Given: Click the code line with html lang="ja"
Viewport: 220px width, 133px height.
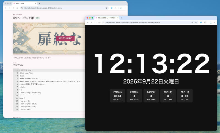Looking at the screenshot, I should 26,73.
